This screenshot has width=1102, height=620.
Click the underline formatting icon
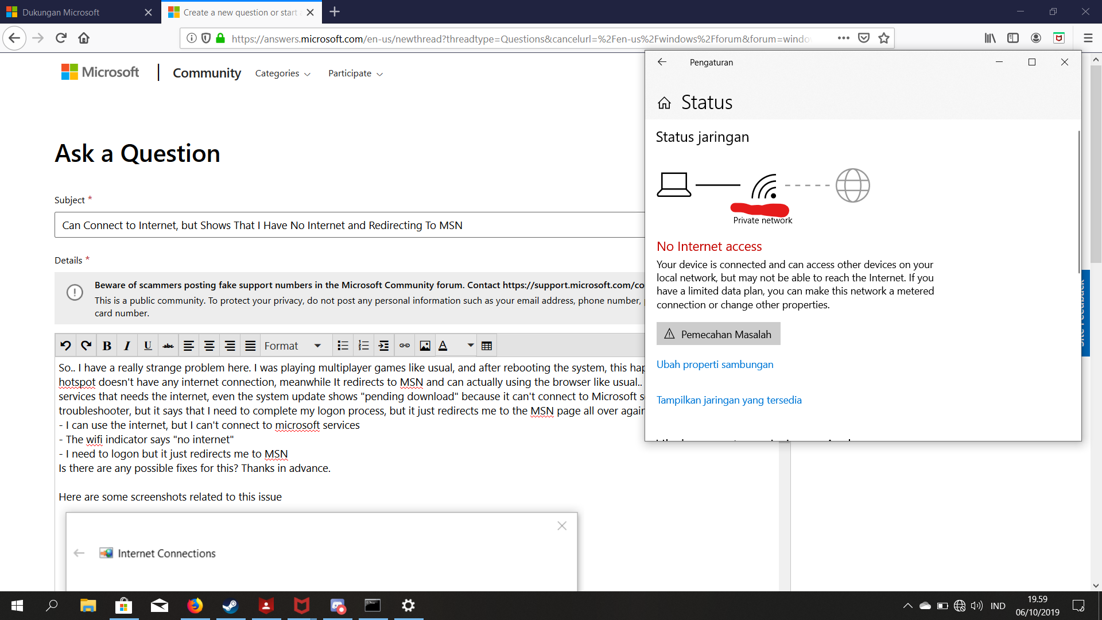point(148,346)
